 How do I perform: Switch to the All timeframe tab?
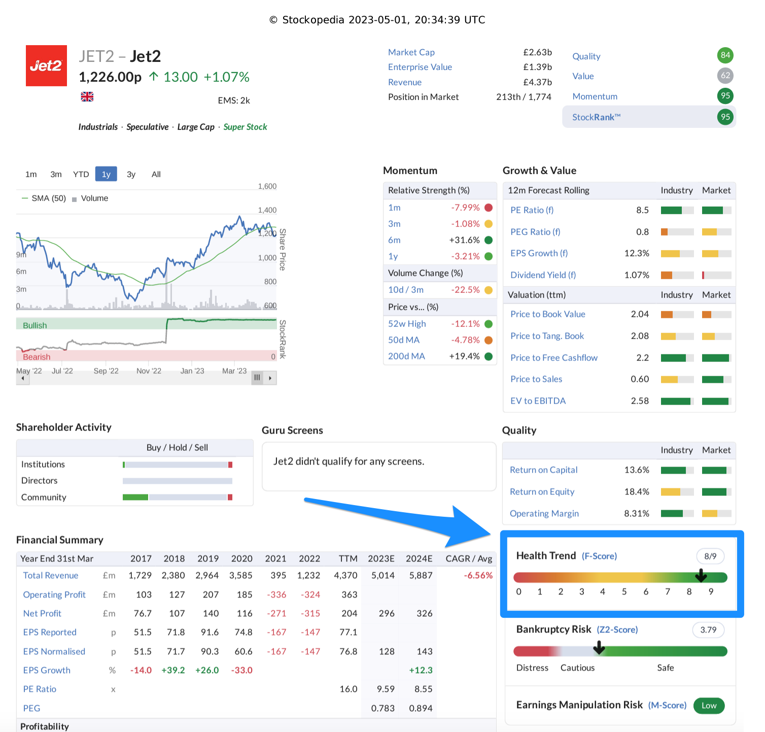[x=156, y=174]
